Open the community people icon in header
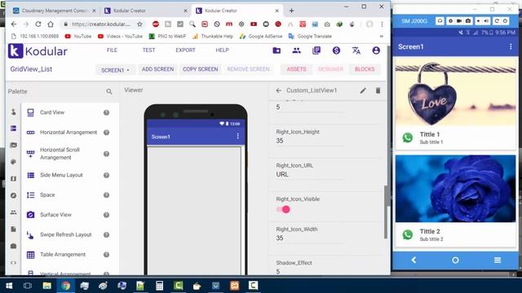The image size is (522, 293). pyautogui.click(x=296, y=50)
